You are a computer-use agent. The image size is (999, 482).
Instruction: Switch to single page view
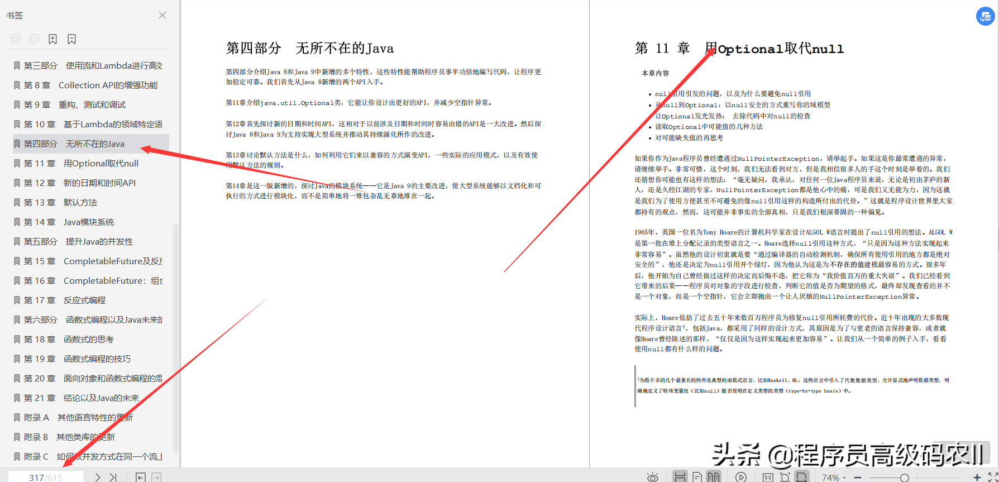(x=697, y=477)
